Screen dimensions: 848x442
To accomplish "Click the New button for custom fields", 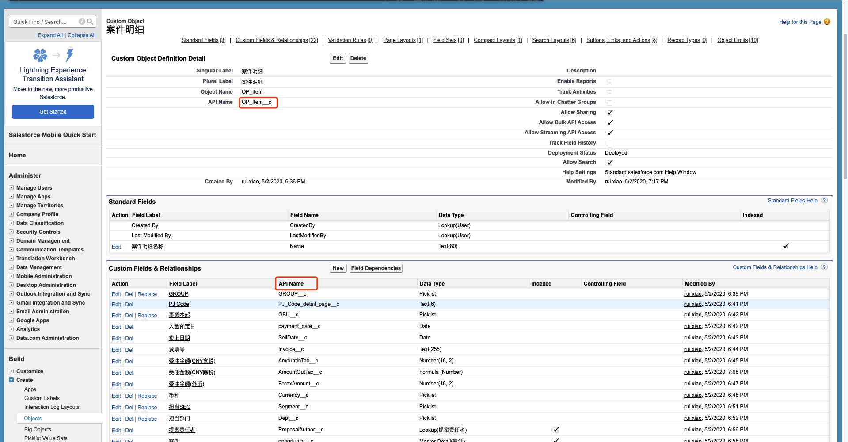I will tap(338, 268).
